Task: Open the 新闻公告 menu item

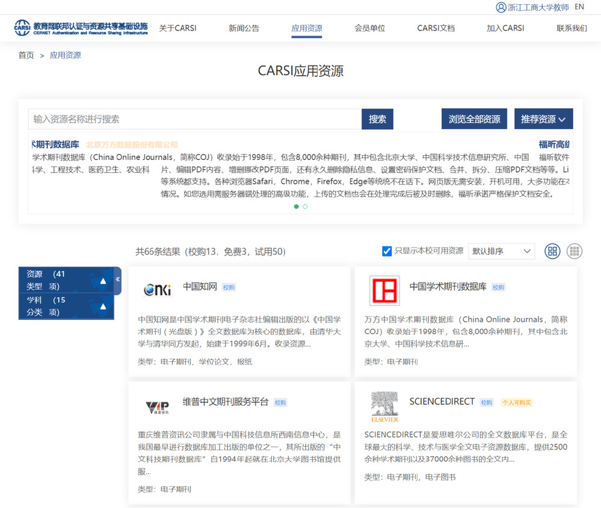Action: 244,28
